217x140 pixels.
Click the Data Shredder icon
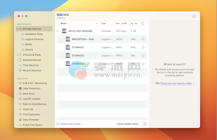(20, 120)
